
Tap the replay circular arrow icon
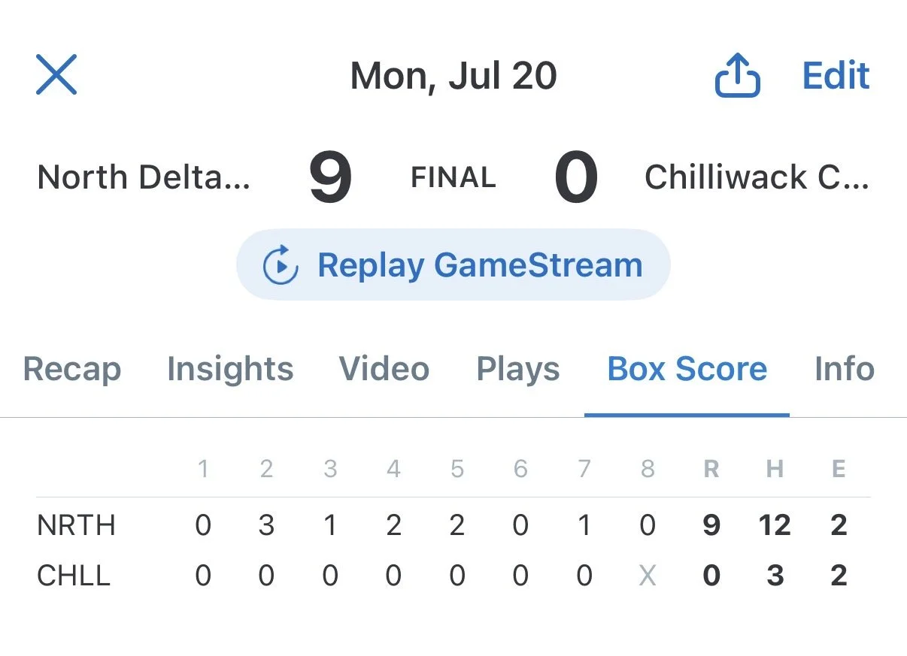(x=281, y=265)
